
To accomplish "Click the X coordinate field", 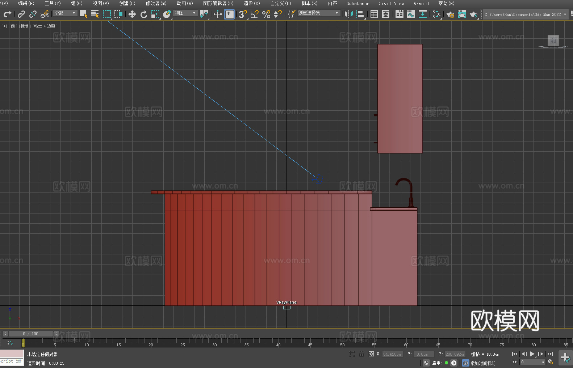I will point(392,354).
